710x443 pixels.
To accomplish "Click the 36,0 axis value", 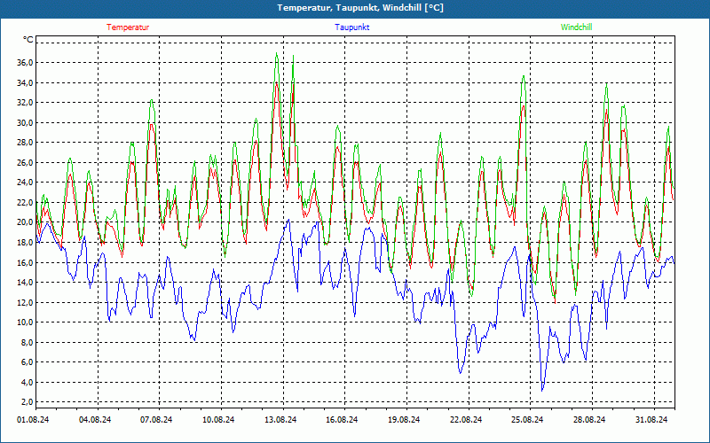I will tap(25, 63).
